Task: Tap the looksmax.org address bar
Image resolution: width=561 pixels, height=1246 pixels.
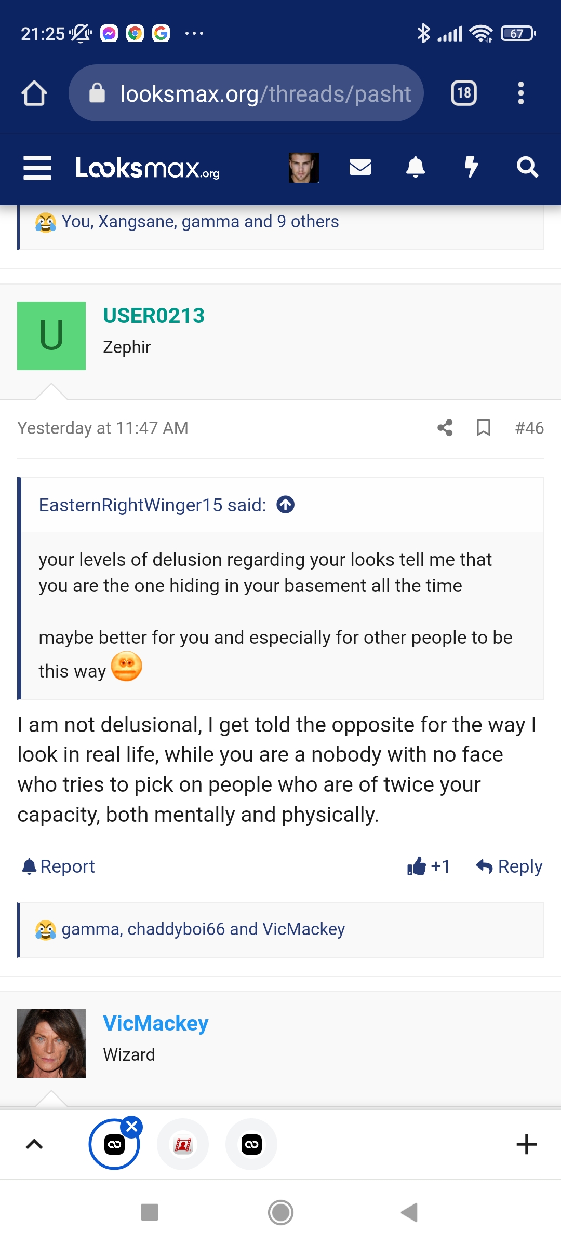Action: tap(246, 93)
